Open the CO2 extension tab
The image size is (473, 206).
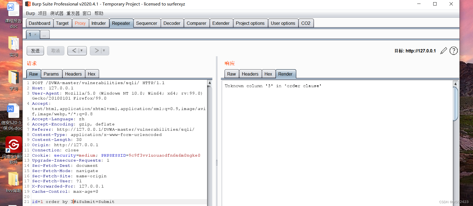point(306,23)
